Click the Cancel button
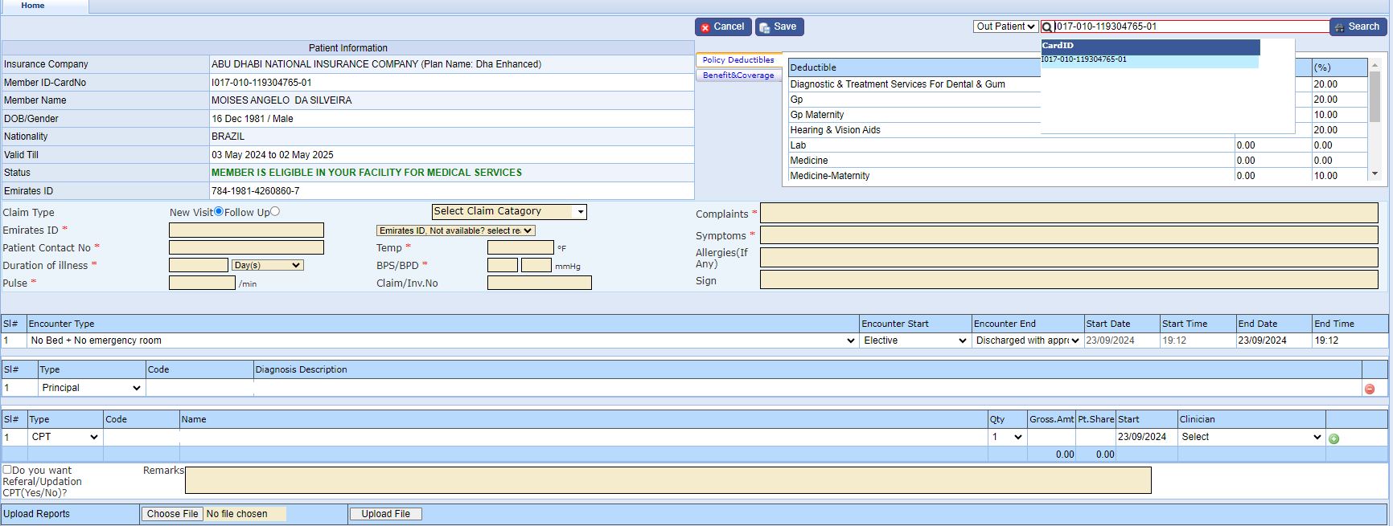1393x526 pixels. pos(722,27)
